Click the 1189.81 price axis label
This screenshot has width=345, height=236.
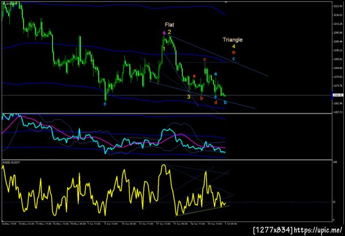pyautogui.click(x=338, y=59)
